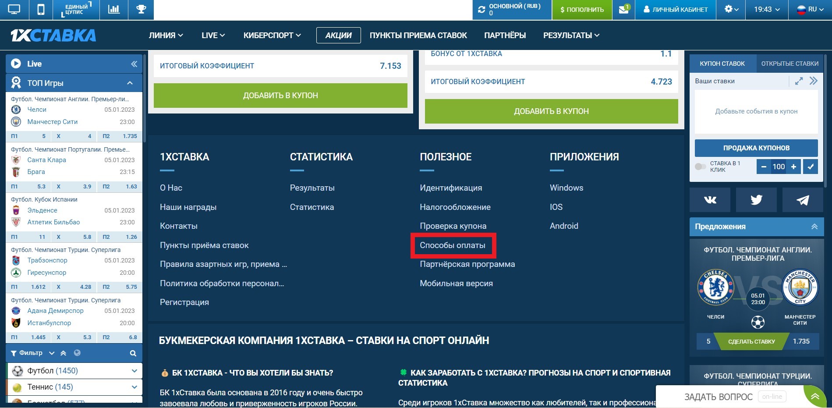Click the 100 stake amount field
Image resolution: width=832 pixels, height=408 pixels.
tap(779, 167)
